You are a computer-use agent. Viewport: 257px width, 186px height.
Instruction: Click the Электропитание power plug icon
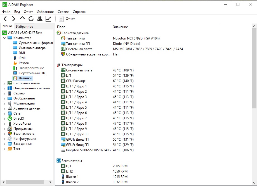(15, 68)
